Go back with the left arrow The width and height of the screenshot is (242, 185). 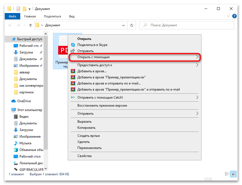pos(10,25)
